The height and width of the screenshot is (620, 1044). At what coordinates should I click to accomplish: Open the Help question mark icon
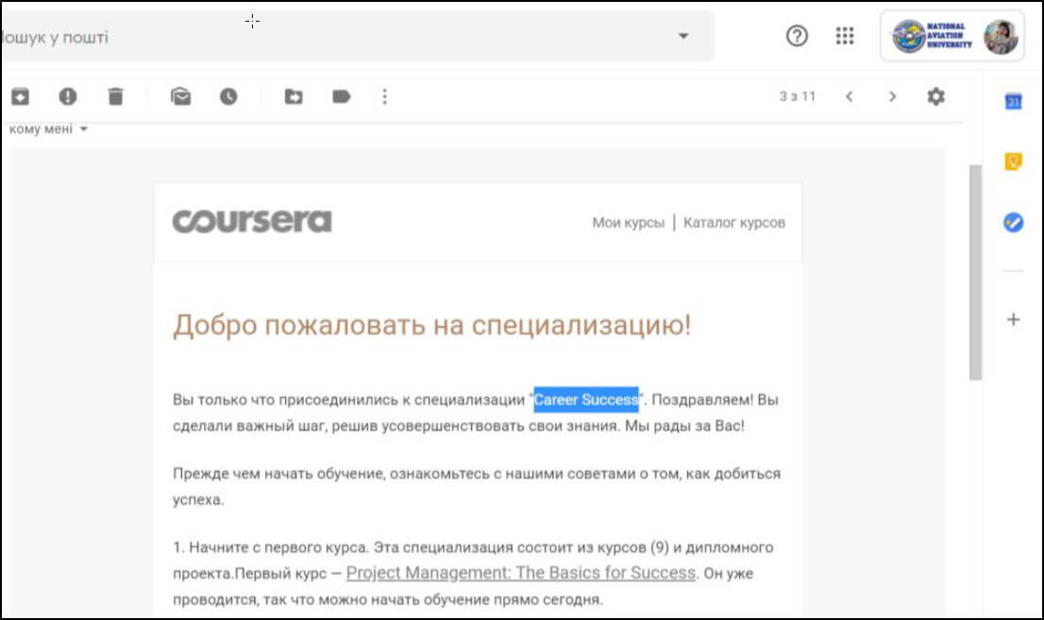coord(797,36)
